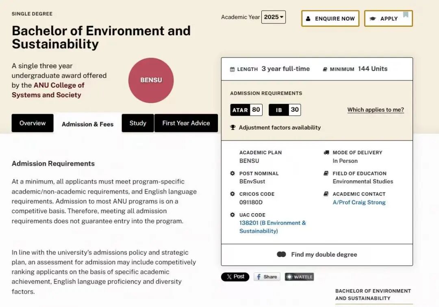Screen dimensions: 439x307
Task: Click the double degree rings icon
Action: pyautogui.click(x=281, y=255)
